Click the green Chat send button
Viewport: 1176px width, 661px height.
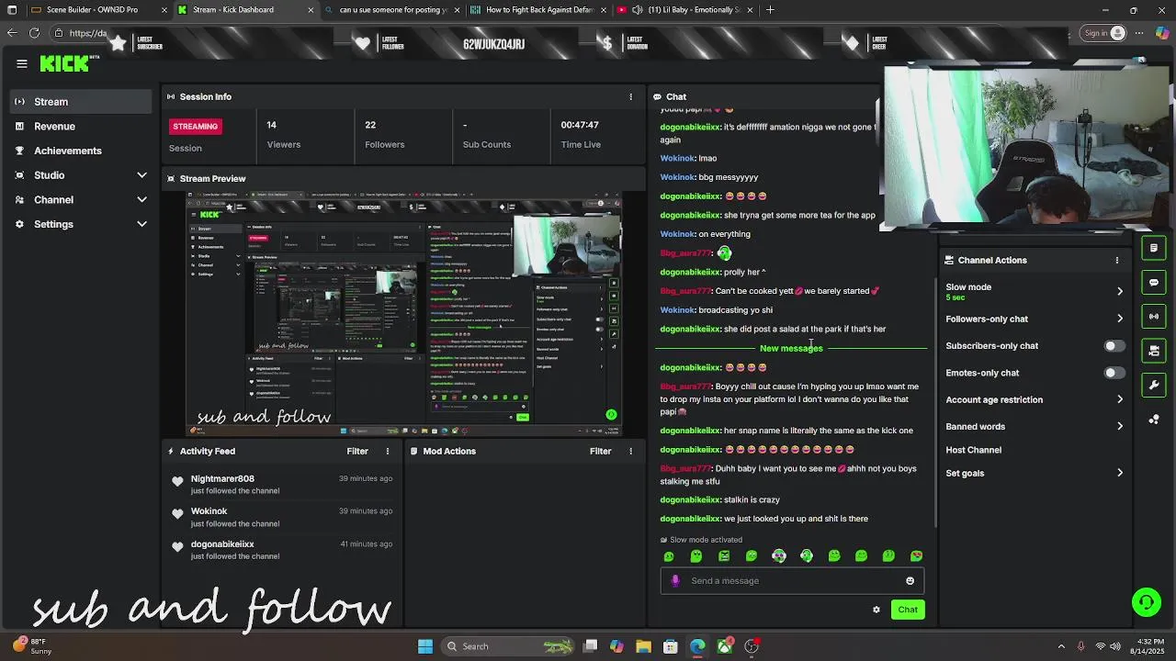[x=908, y=610]
